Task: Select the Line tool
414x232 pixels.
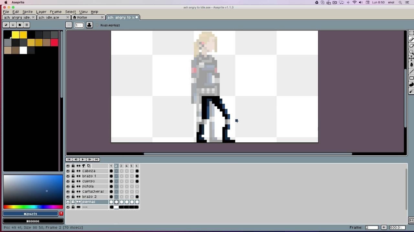Action: click(x=411, y=72)
